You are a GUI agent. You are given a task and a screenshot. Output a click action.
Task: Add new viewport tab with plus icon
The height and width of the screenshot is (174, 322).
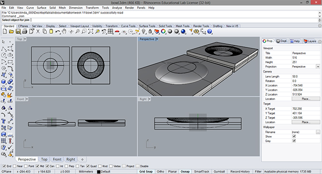point(82,159)
